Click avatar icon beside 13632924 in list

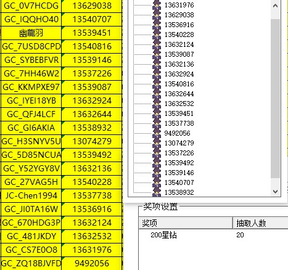[157, 74]
